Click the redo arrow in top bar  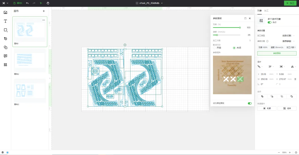34,3
